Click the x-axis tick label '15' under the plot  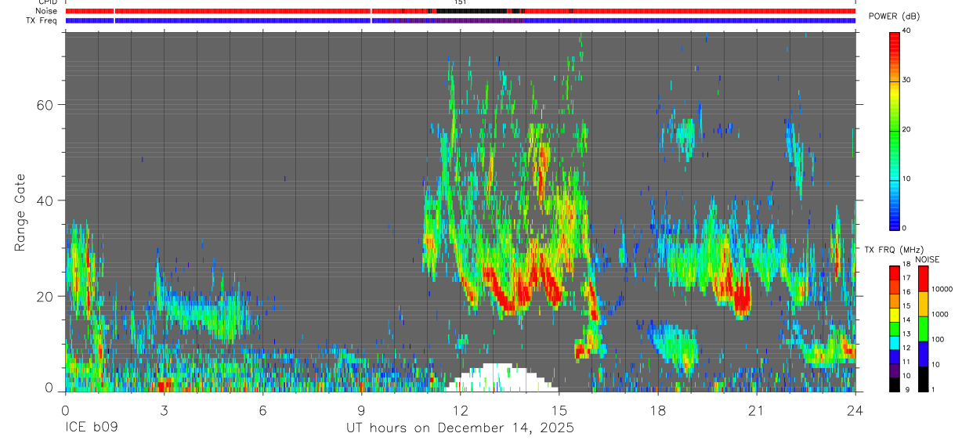559,410
